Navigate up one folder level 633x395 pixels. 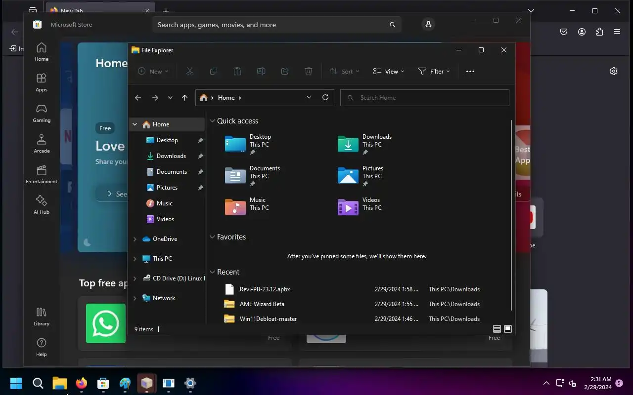(184, 98)
